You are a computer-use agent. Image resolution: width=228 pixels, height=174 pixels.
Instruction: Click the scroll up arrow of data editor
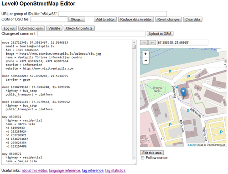134,42
